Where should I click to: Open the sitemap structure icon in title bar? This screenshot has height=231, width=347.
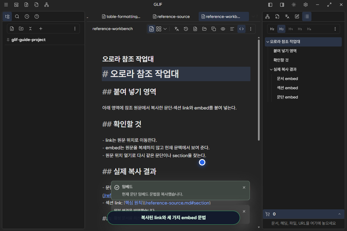pyautogui.click(x=47, y=5)
